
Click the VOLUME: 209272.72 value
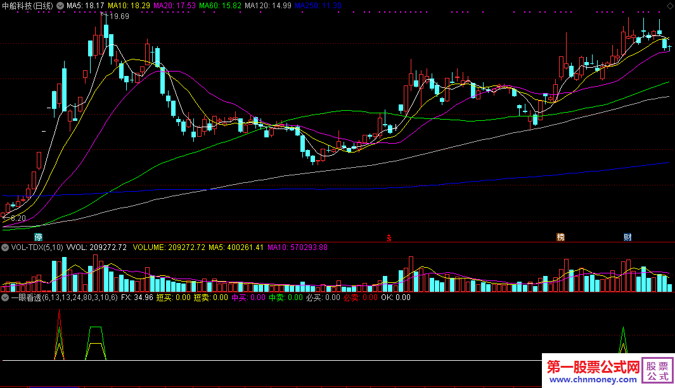pos(169,247)
